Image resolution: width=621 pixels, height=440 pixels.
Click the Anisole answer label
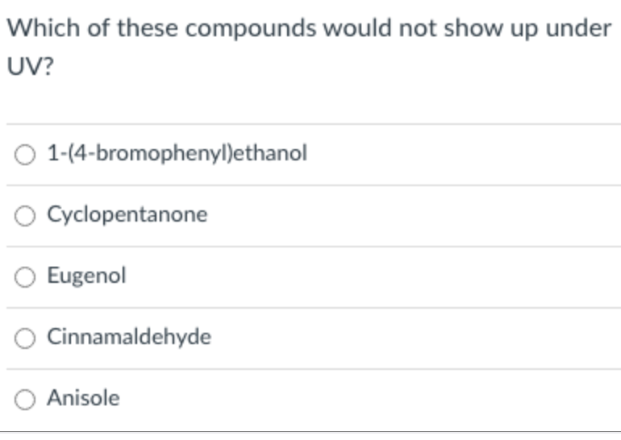[x=83, y=397]
